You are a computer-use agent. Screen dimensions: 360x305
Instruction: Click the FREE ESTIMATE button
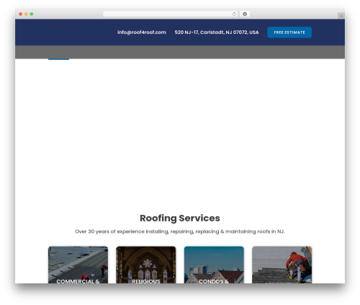pyautogui.click(x=289, y=32)
